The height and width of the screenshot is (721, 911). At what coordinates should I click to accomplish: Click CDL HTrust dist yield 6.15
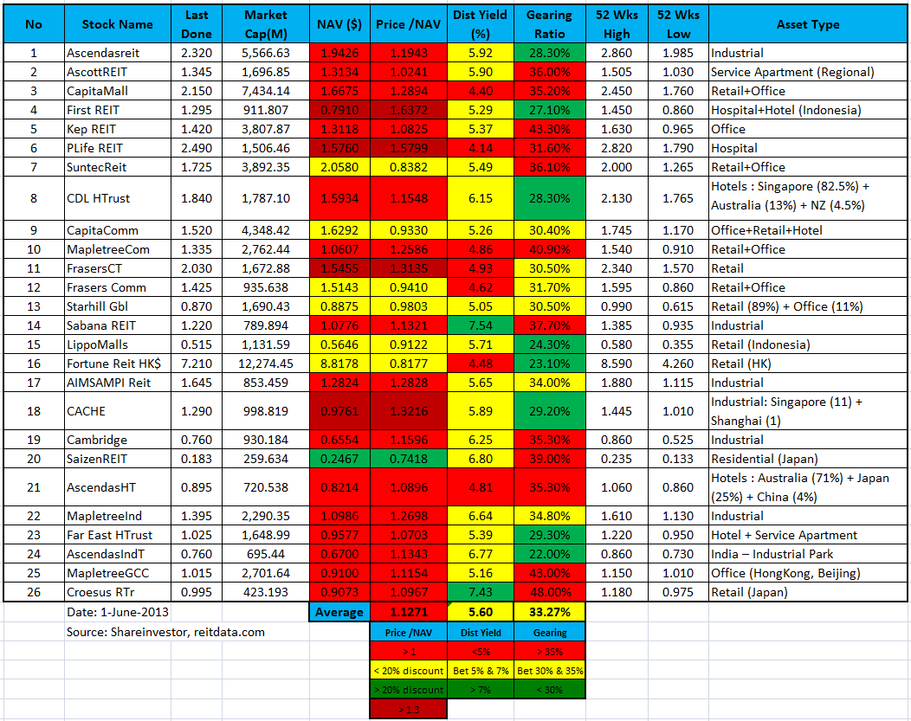tap(481, 198)
